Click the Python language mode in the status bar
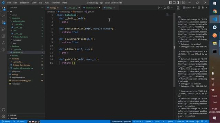The image size is (220, 123). 170,122
